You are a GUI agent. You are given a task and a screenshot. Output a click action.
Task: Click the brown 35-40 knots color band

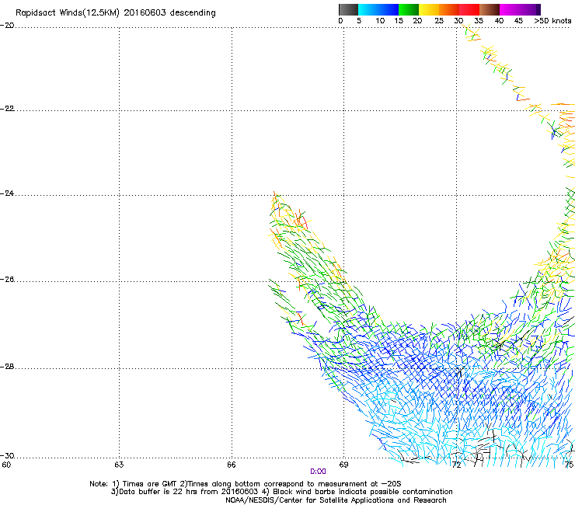490,9
